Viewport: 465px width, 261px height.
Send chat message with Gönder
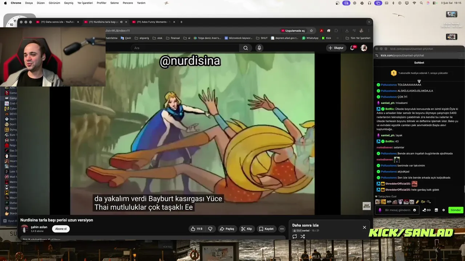(456, 210)
